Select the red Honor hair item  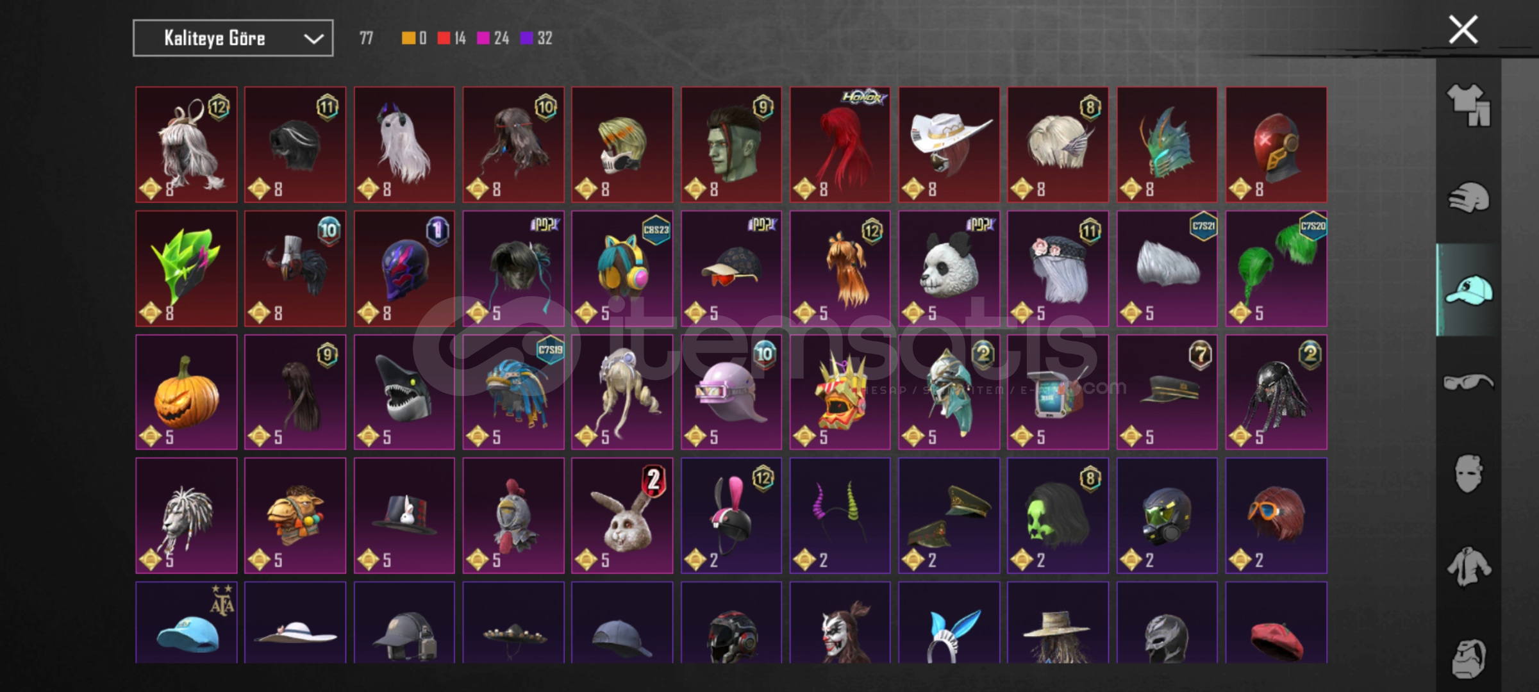pyautogui.click(x=840, y=145)
